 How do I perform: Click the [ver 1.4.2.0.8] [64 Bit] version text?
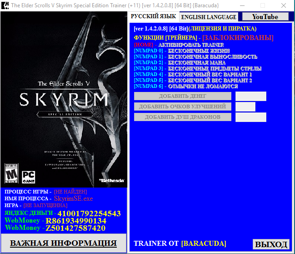[161, 29]
